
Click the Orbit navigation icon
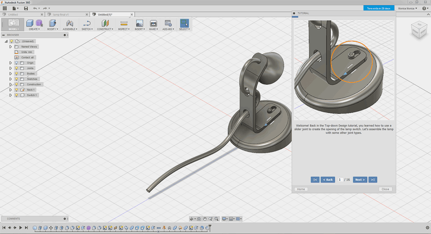[192, 219]
